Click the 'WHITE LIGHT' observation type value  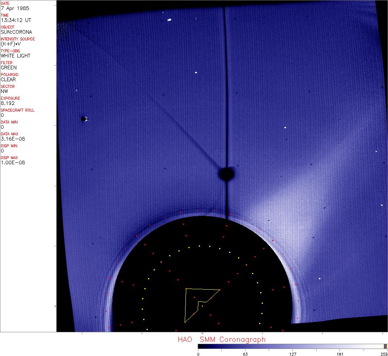coord(16,56)
